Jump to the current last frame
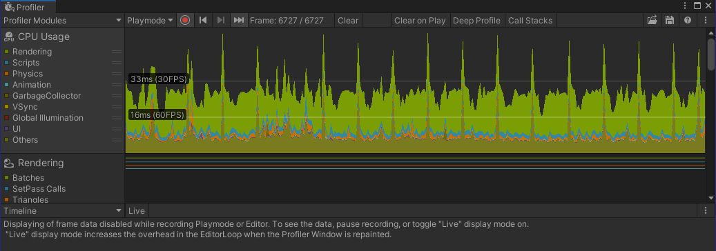The width and height of the screenshot is (716, 251). (239, 20)
